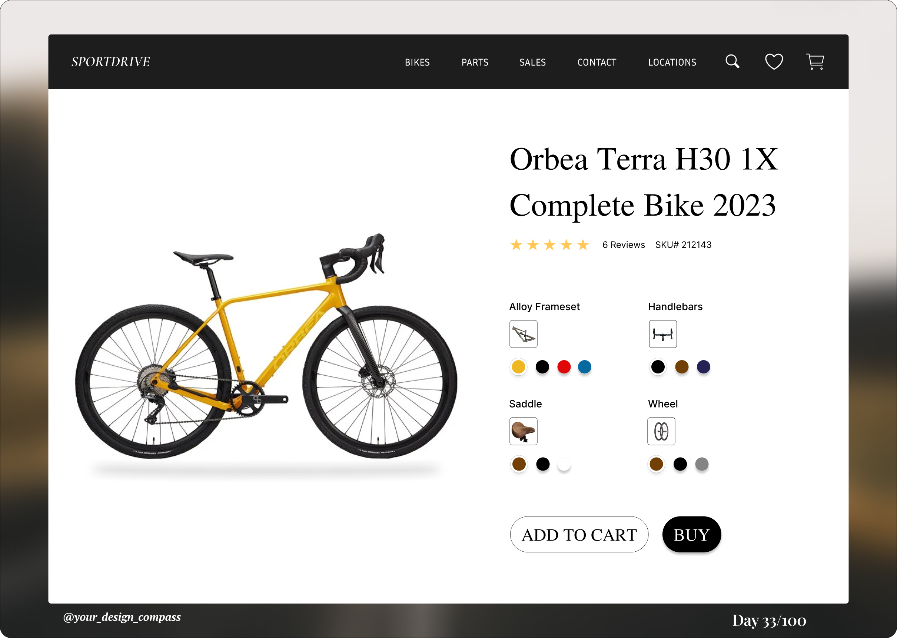The width and height of the screenshot is (897, 638).
Task: Select the yellow frameset color
Action: (x=519, y=367)
